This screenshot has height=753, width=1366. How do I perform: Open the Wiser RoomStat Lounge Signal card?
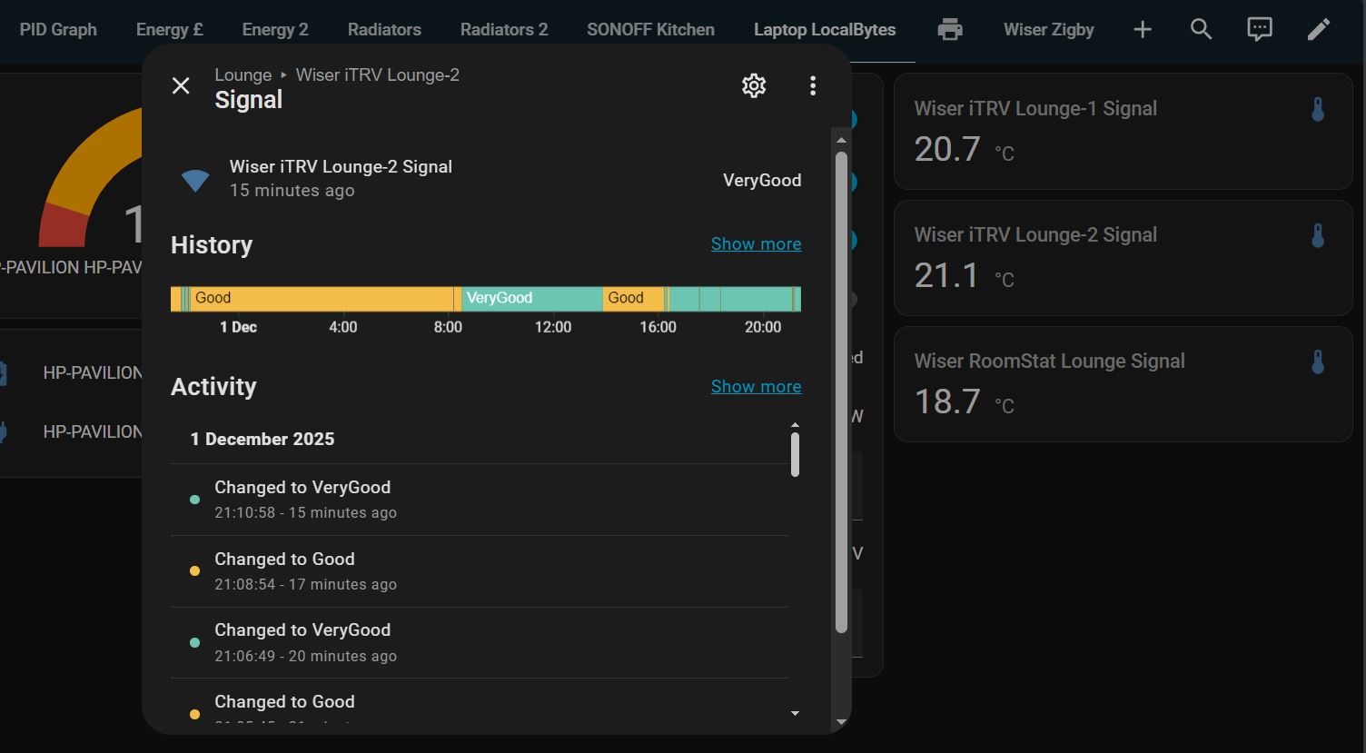tap(1123, 384)
